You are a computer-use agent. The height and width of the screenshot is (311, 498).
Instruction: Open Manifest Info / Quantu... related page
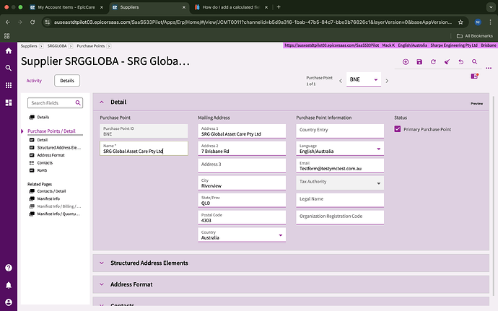click(x=58, y=214)
